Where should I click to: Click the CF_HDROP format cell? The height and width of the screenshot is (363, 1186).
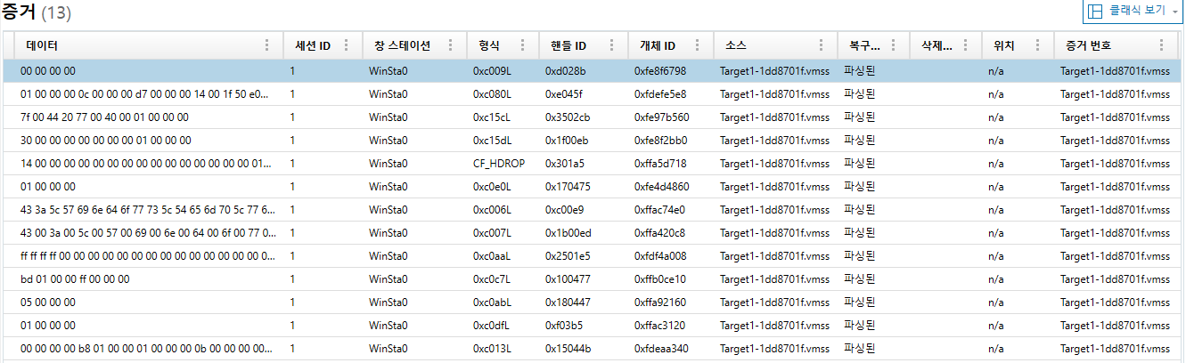498,163
